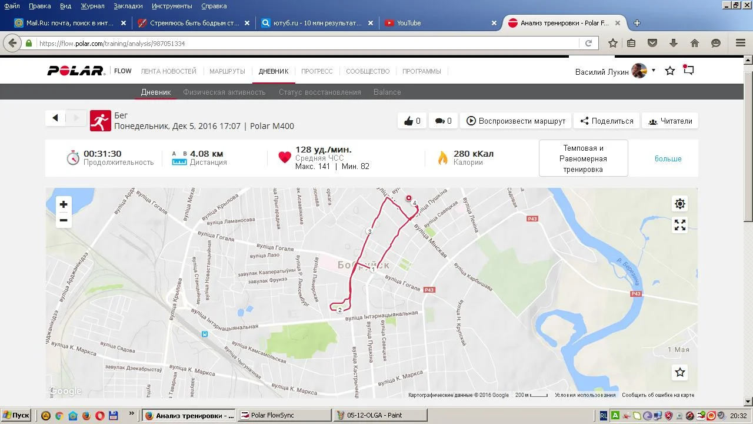Screen dimensions: 753x424
Task: Open the Закладки menu
Action: (x=128, y=6)
